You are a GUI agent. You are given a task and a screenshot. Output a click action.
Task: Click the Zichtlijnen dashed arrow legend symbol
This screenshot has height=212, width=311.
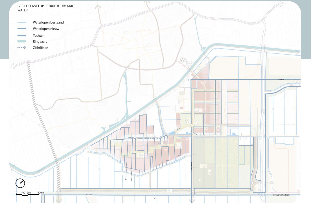21,48
